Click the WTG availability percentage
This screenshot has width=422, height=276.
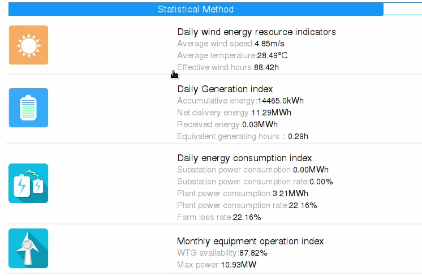pos(253,253)
